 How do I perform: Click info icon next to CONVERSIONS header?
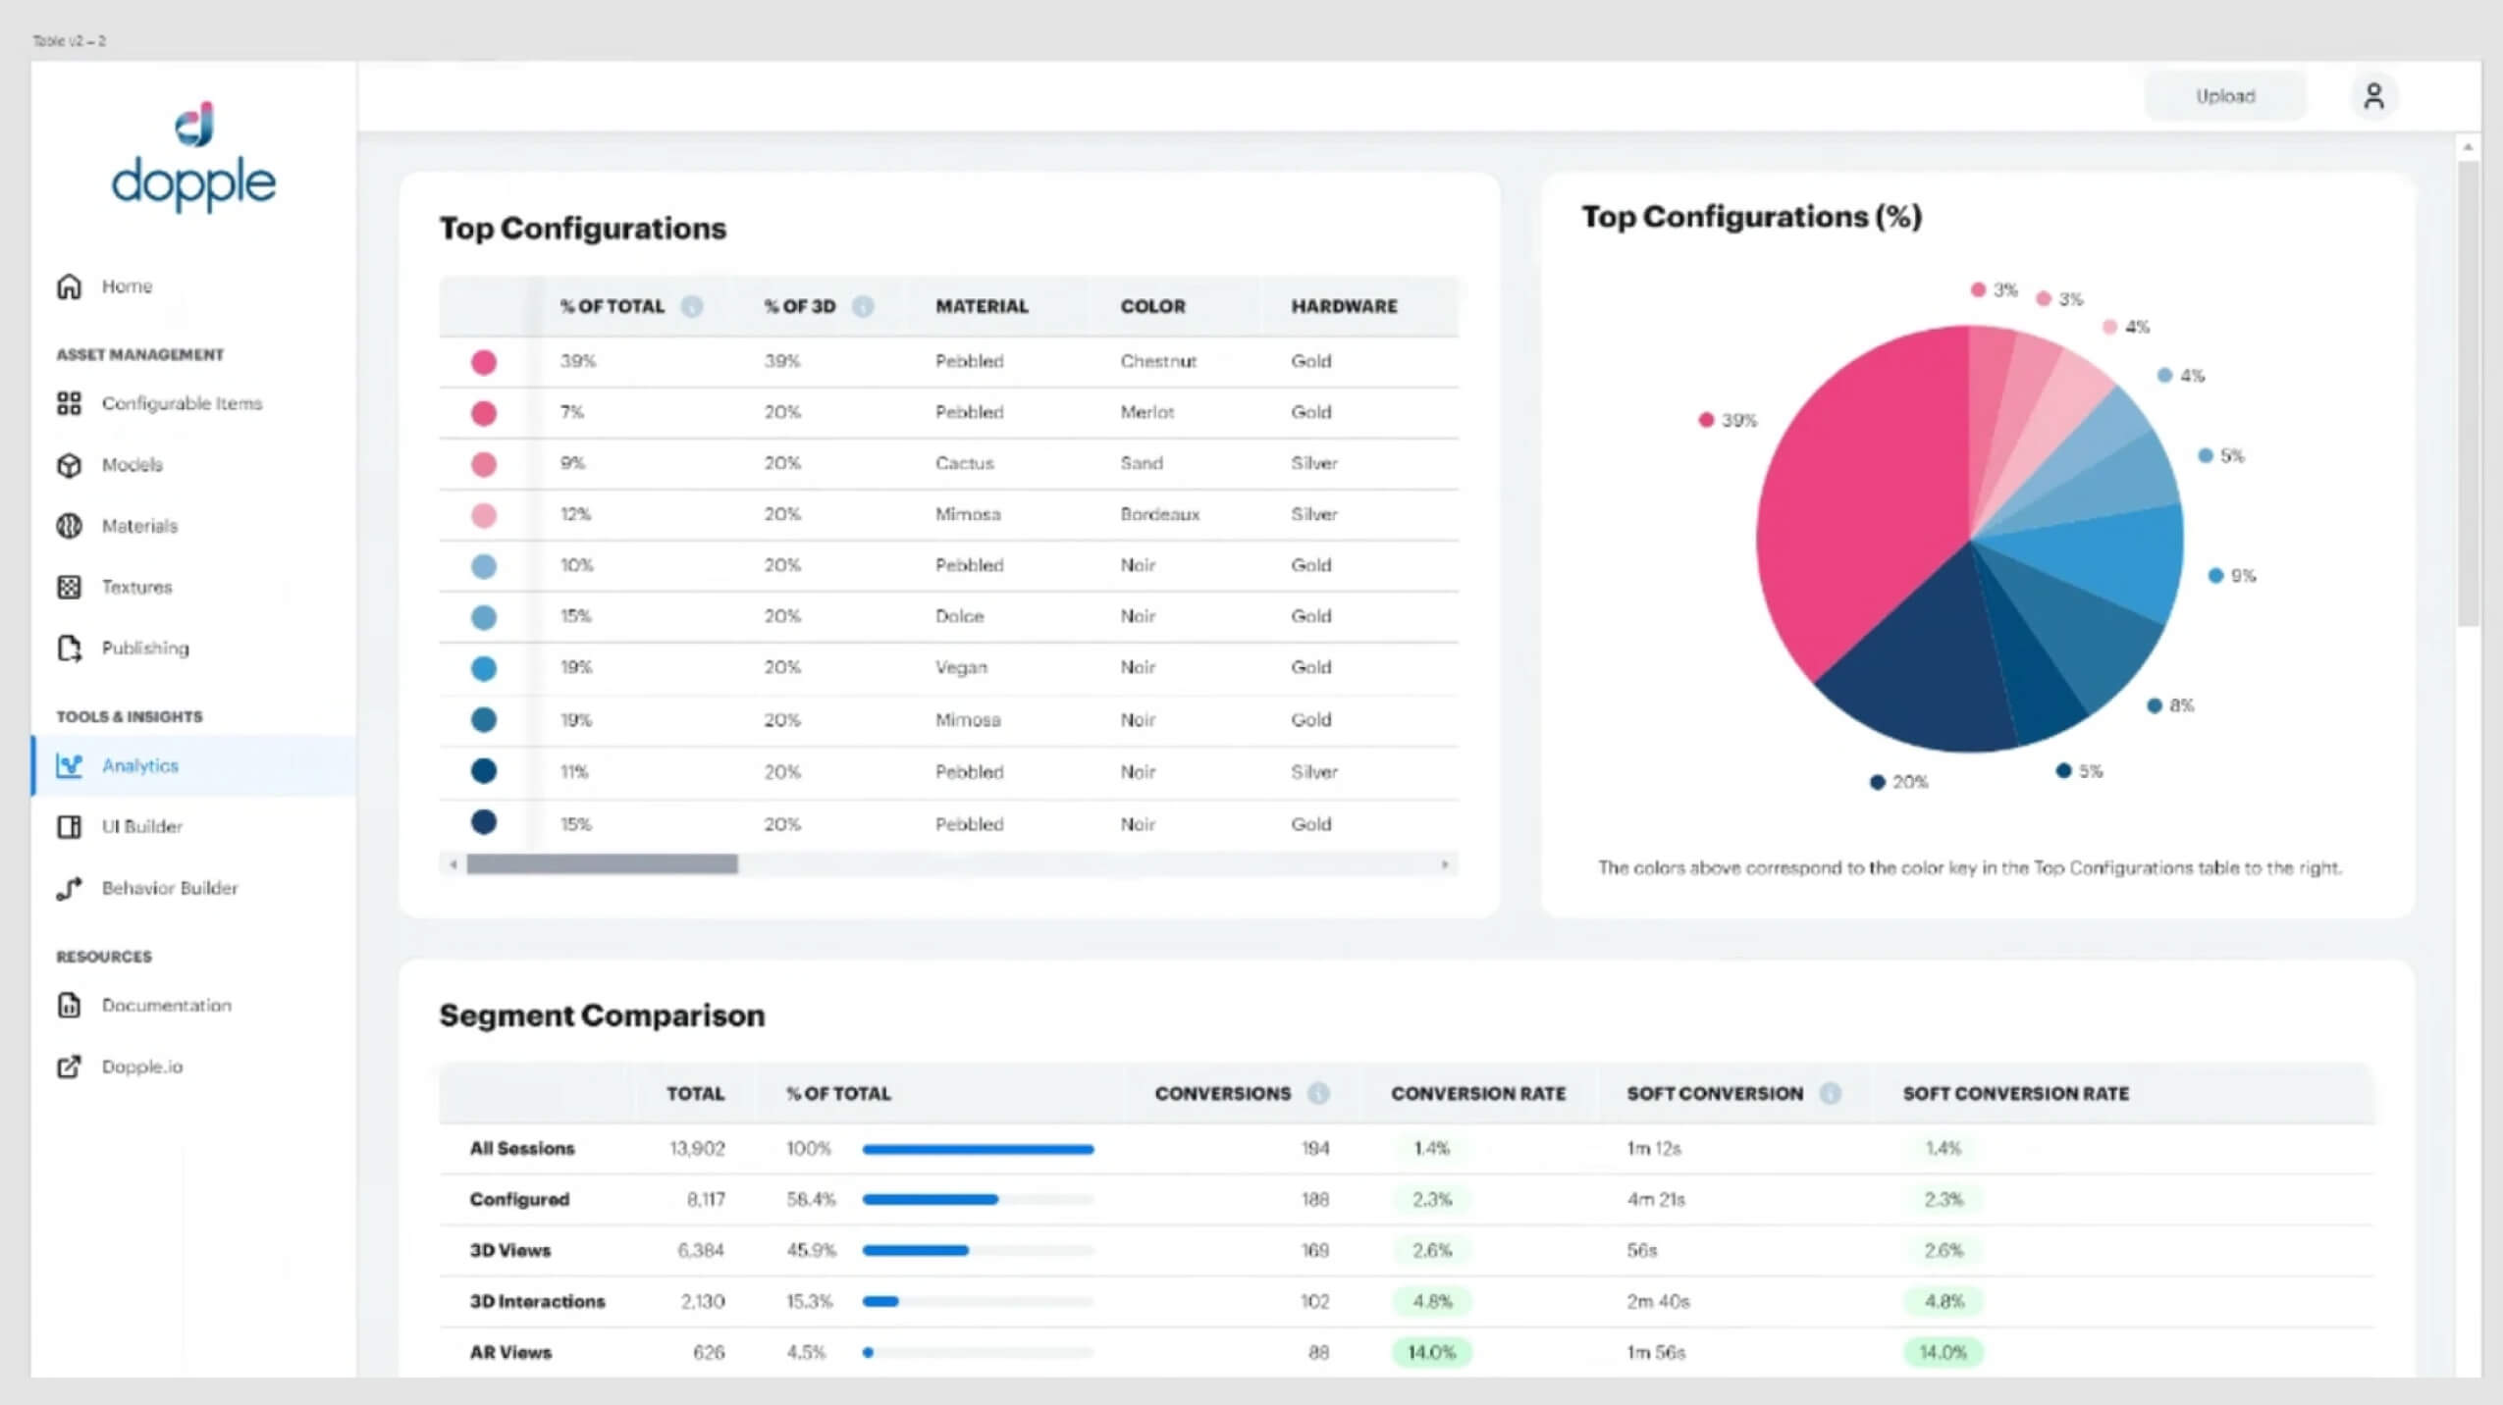1318,1093
